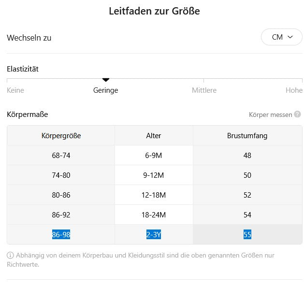
Task: Click the chevron arrow next to CM
Action: point(290,37)
